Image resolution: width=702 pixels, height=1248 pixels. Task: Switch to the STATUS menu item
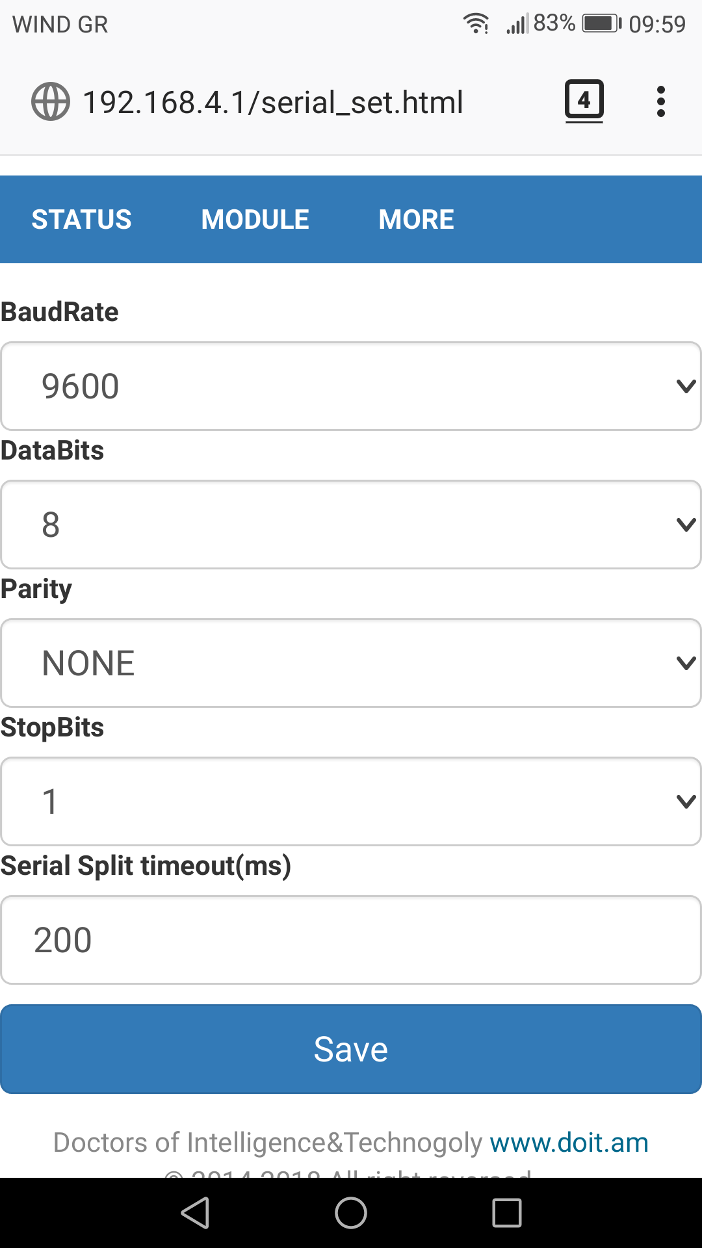(82, 220)
